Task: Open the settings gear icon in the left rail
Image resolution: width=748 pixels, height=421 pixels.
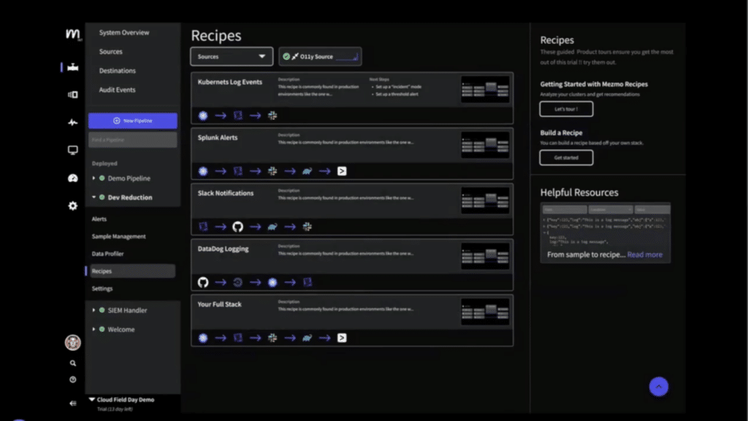Action: 72,205
